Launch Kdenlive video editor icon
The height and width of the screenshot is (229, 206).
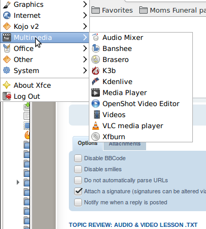(96, 81)
